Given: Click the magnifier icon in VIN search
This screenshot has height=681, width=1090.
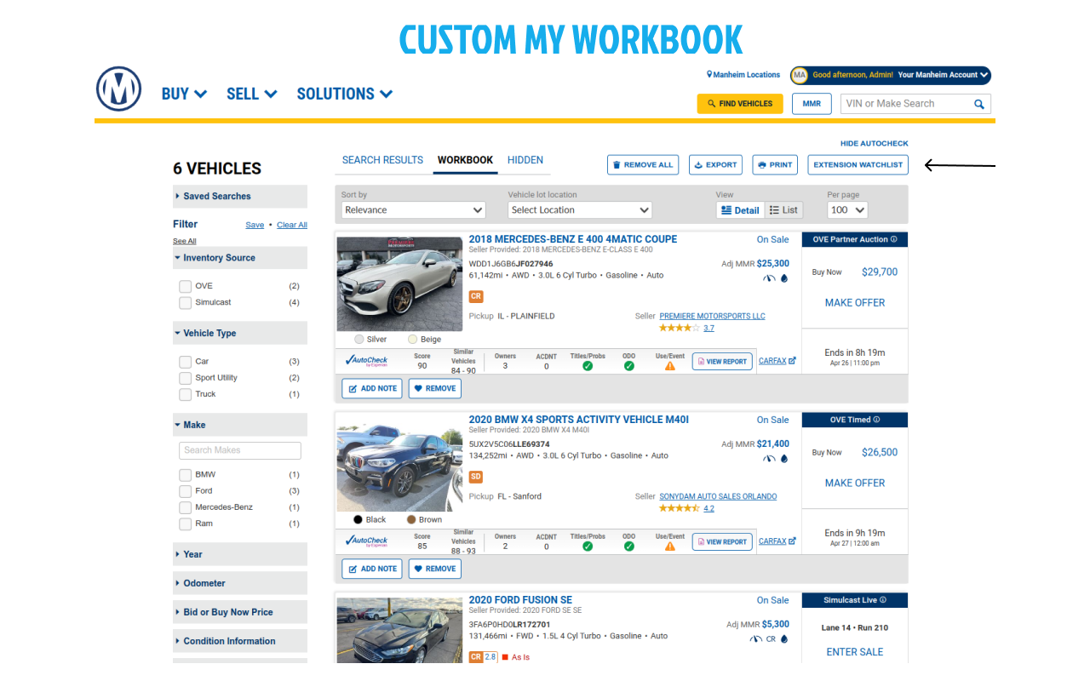Looking at the screenshot, I should [979, 104].
